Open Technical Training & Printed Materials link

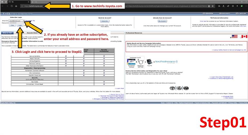point(111,96)
